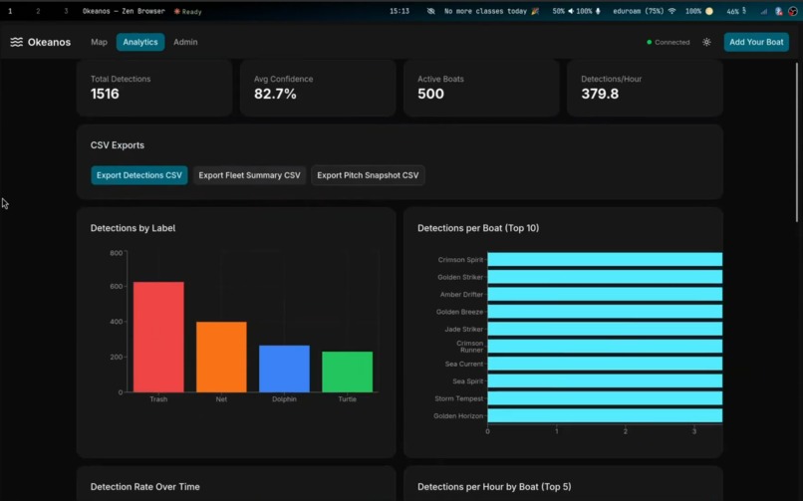Switch to workspace 2 in top bar
The height and width of the screenshot is (501, 803).
38,11
